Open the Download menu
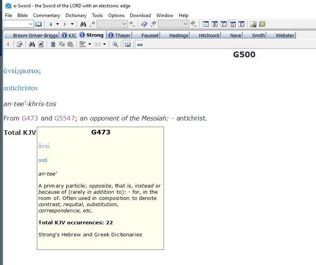This screenshot has width=316, height=265. (140, 15)
